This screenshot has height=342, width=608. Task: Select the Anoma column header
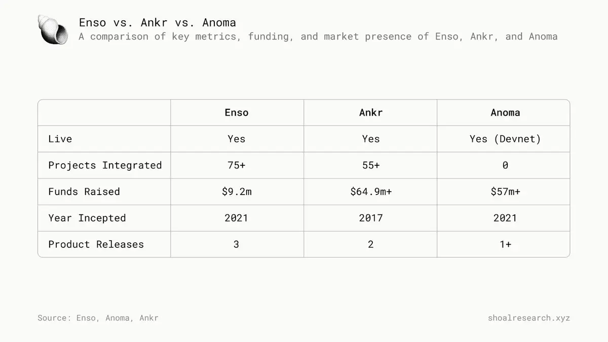(505, 112)
